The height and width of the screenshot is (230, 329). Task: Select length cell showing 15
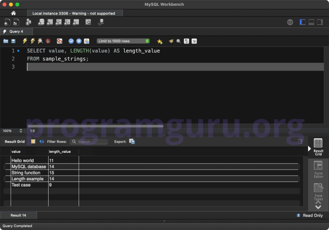click(63, 172)
